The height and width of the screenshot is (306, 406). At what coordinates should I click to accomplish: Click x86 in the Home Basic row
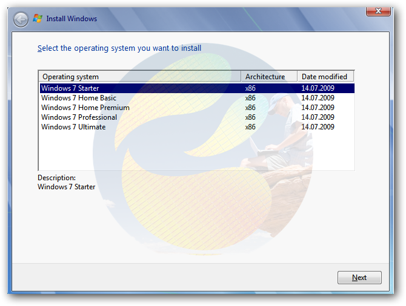click(250, 98)
